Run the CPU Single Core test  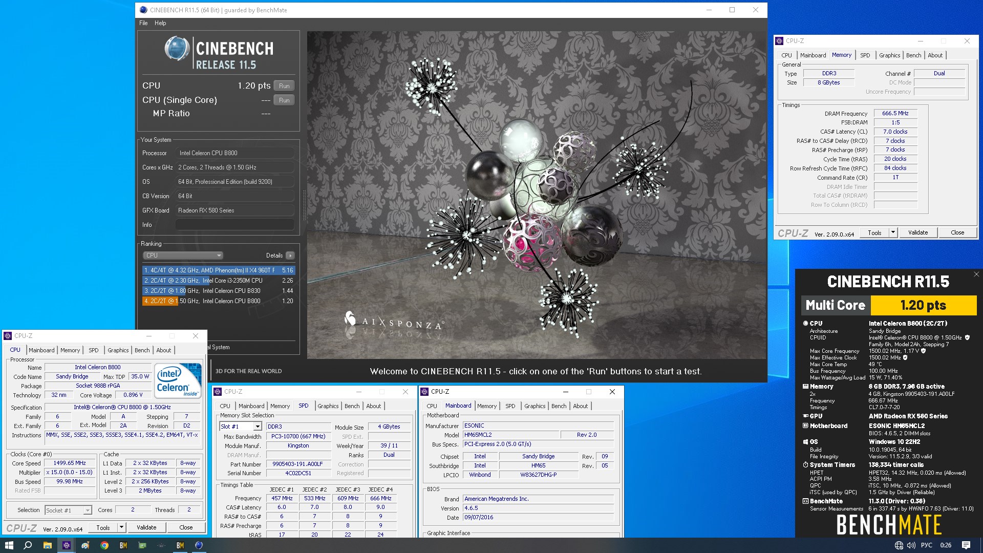[x=284, y=100]
